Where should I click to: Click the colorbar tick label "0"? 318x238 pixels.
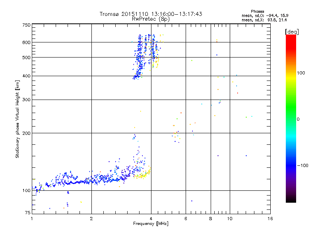[298, 119]
